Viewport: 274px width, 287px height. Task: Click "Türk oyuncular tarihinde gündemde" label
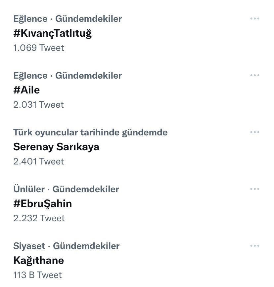pos(90,132)
